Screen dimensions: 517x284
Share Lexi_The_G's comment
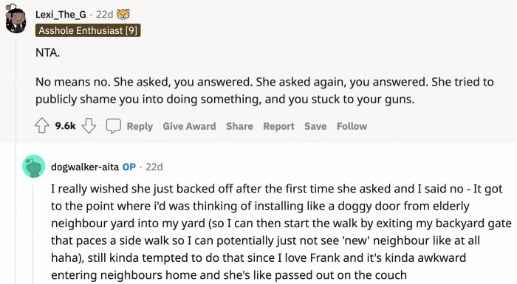(x=239, y=126)
